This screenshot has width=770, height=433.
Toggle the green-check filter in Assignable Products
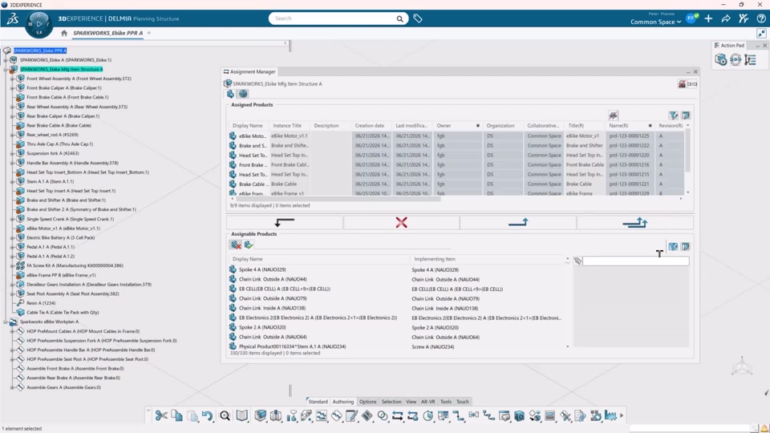pyautogui.click(x=249, y=245)
